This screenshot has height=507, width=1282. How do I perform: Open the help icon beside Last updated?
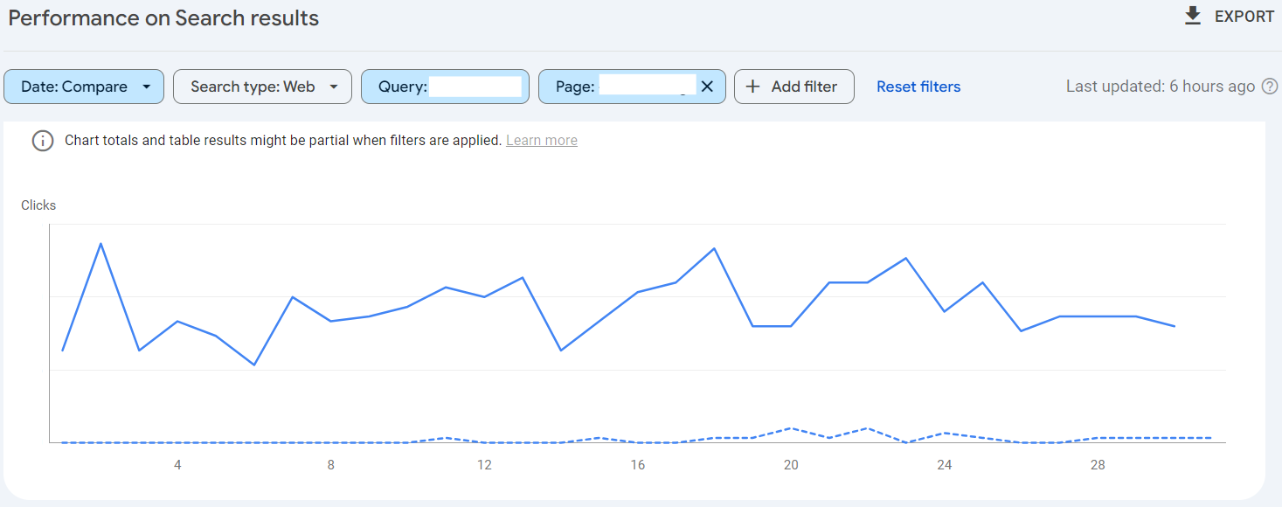(1270, 87)
